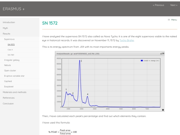The image size is (180, 135).
Task: Open Materials and methods section
Action: [x=15, y=92]
